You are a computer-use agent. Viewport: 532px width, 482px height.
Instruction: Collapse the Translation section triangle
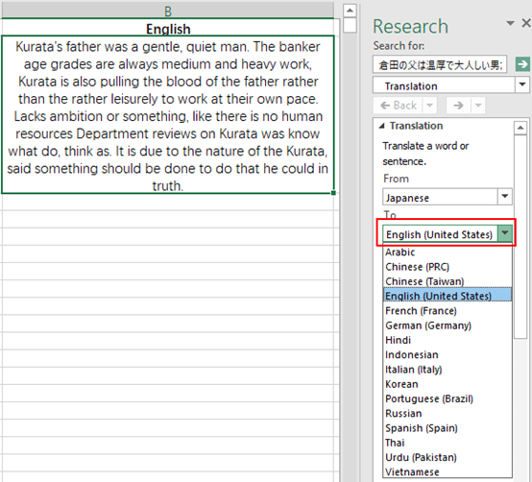(x=381, y=126)
